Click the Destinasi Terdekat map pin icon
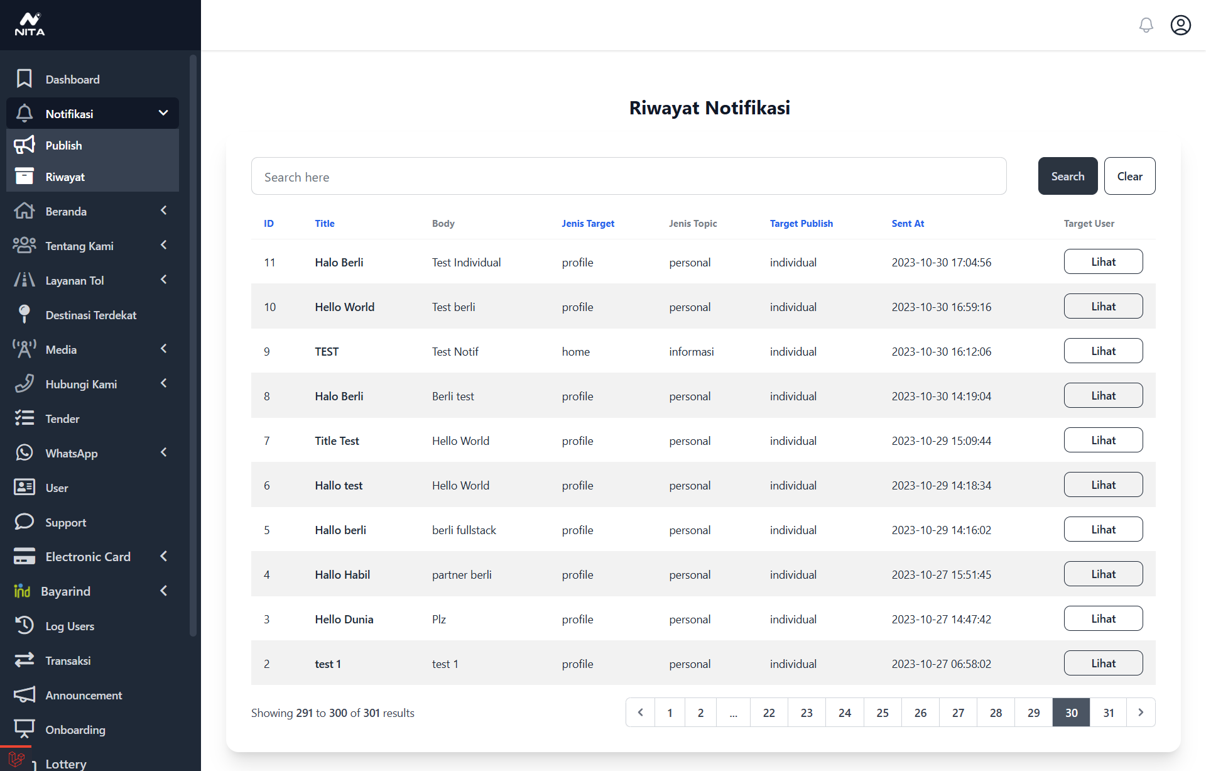 (24, 314)
